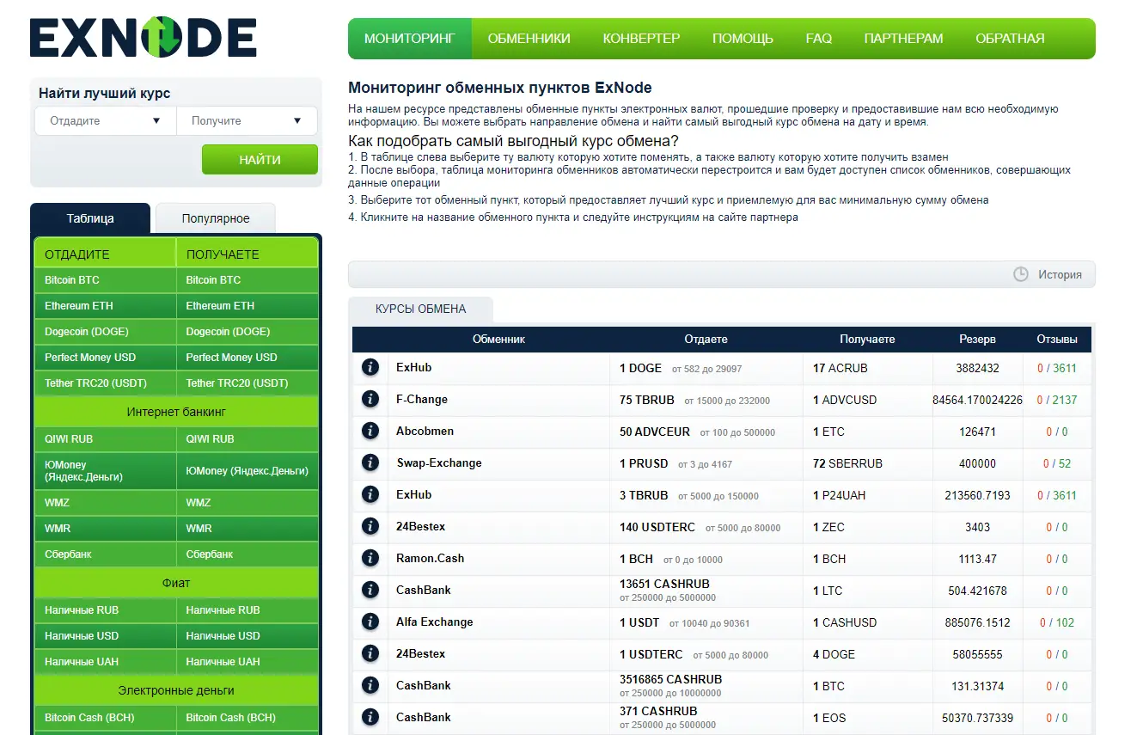The image size is (1143, 735).
Task: Open info icon for CashBank LTC row
Action: pos(370,591)
